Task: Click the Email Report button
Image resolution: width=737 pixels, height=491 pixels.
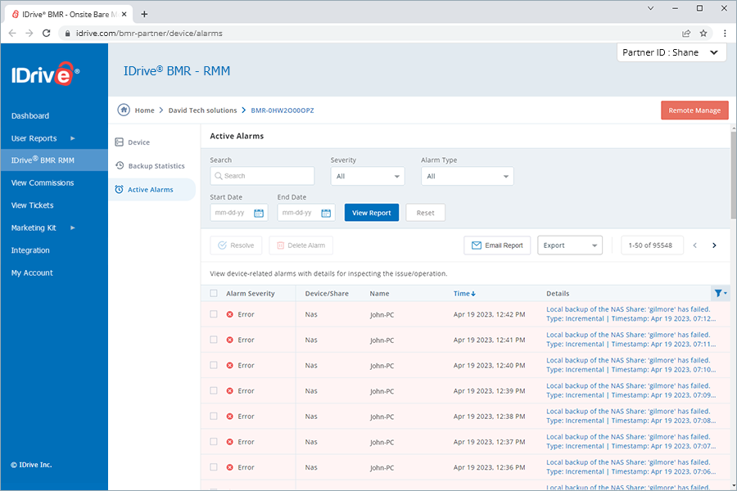Action: (x=497, y=245)
